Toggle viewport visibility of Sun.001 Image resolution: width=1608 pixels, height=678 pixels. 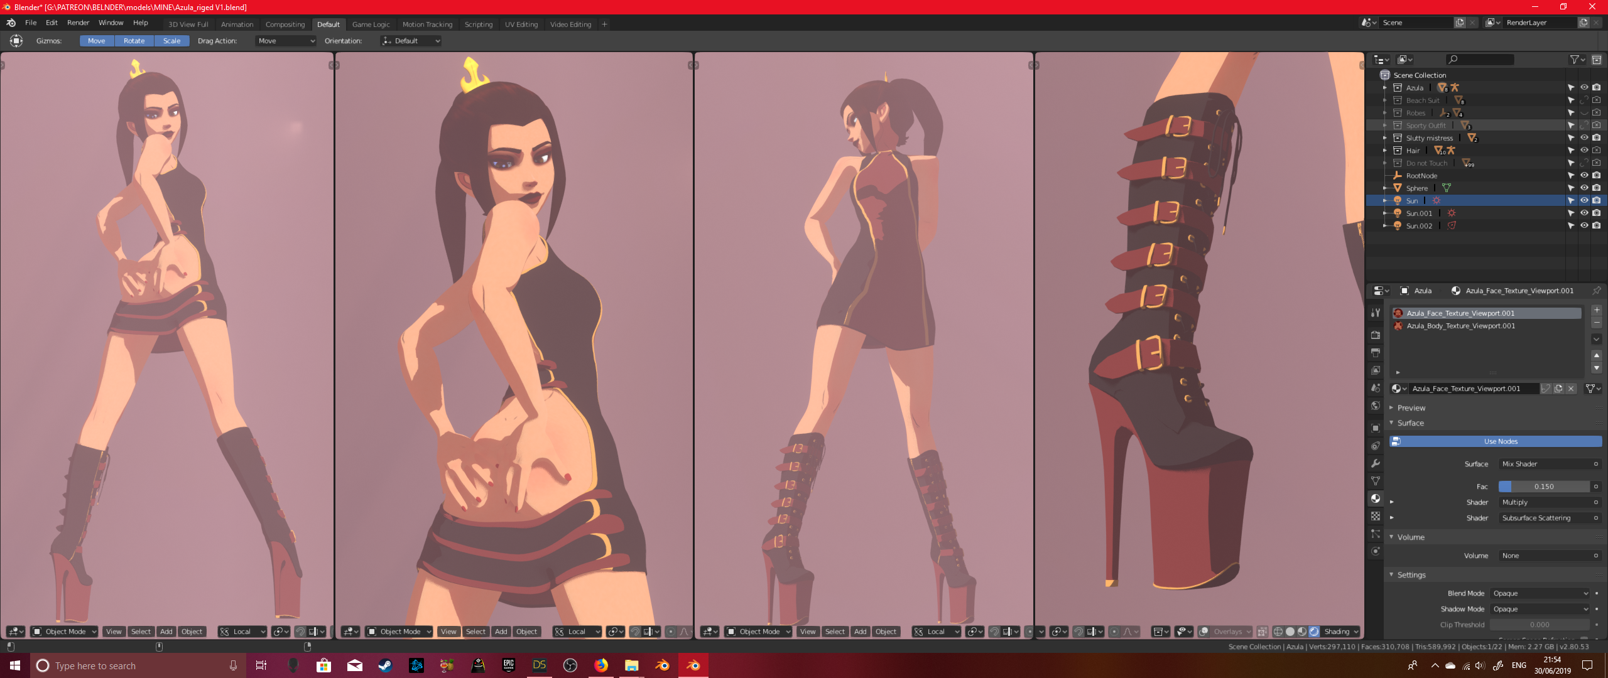pos(1584,213)
